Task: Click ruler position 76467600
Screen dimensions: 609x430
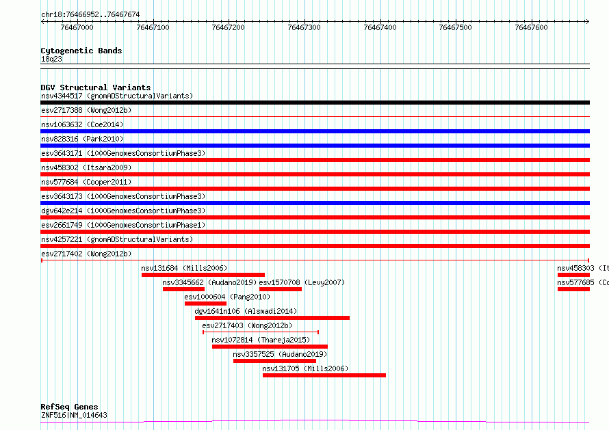Action: [531, 27]
